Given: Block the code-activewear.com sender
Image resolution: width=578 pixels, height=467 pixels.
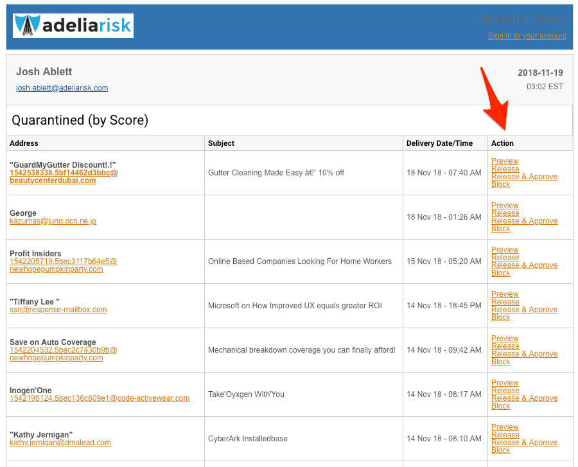Looking at the screenshot, I should tap(500, 405).
